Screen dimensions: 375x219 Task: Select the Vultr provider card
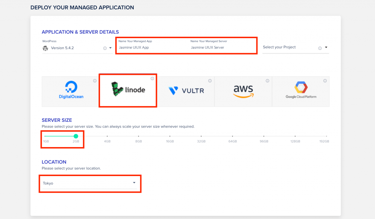[186, 92]
